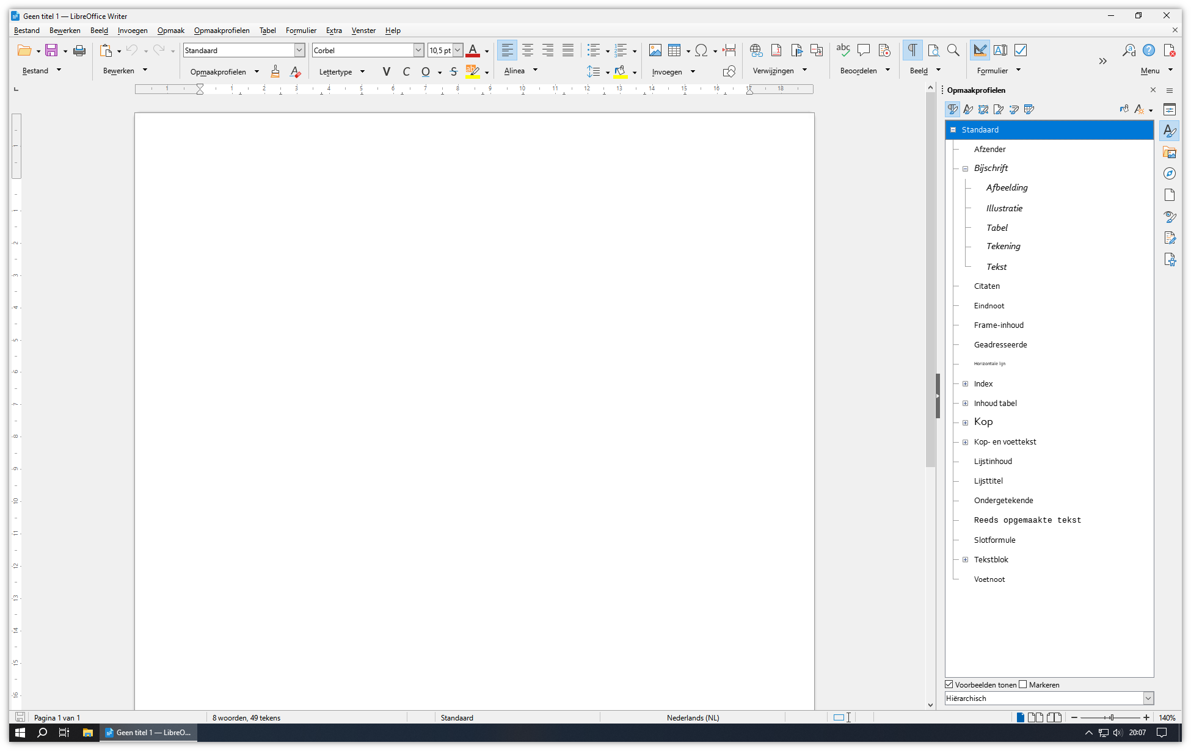Click the Spelling check abc icon
This screenshot has width=1191, height=751.
click(x=843, y=51)
